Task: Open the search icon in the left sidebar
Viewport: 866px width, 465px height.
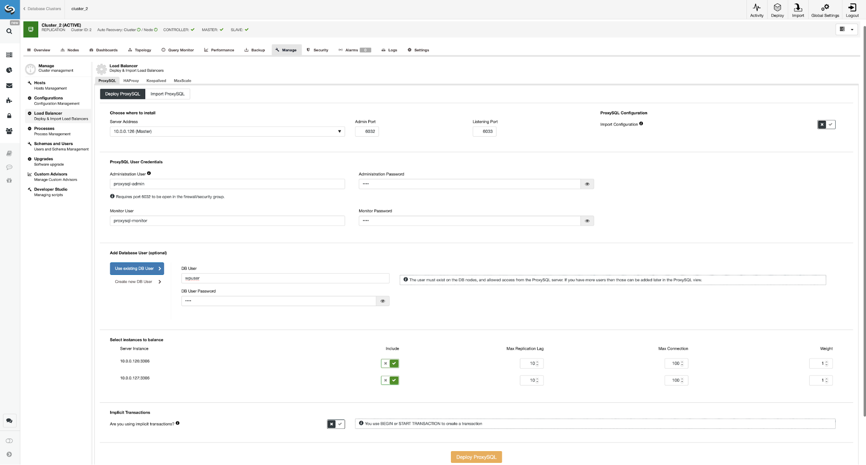Action: (9, 31)
